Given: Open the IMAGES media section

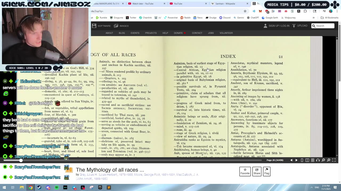Looking at the screenshot, I should 121,26.
